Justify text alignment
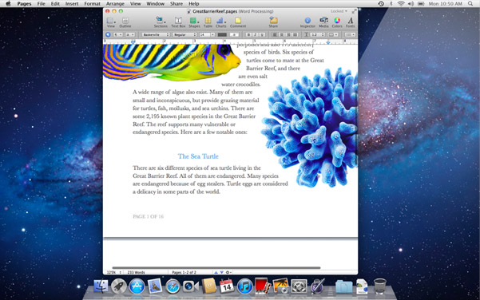Image resolution: width=480 pixels, height=300 pixels. coord(295,34)
